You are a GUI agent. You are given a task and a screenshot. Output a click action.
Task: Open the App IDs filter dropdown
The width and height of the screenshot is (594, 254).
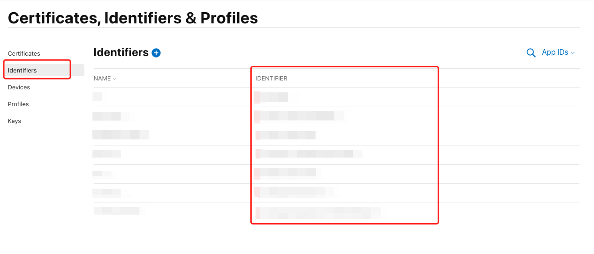click(558, 52)
